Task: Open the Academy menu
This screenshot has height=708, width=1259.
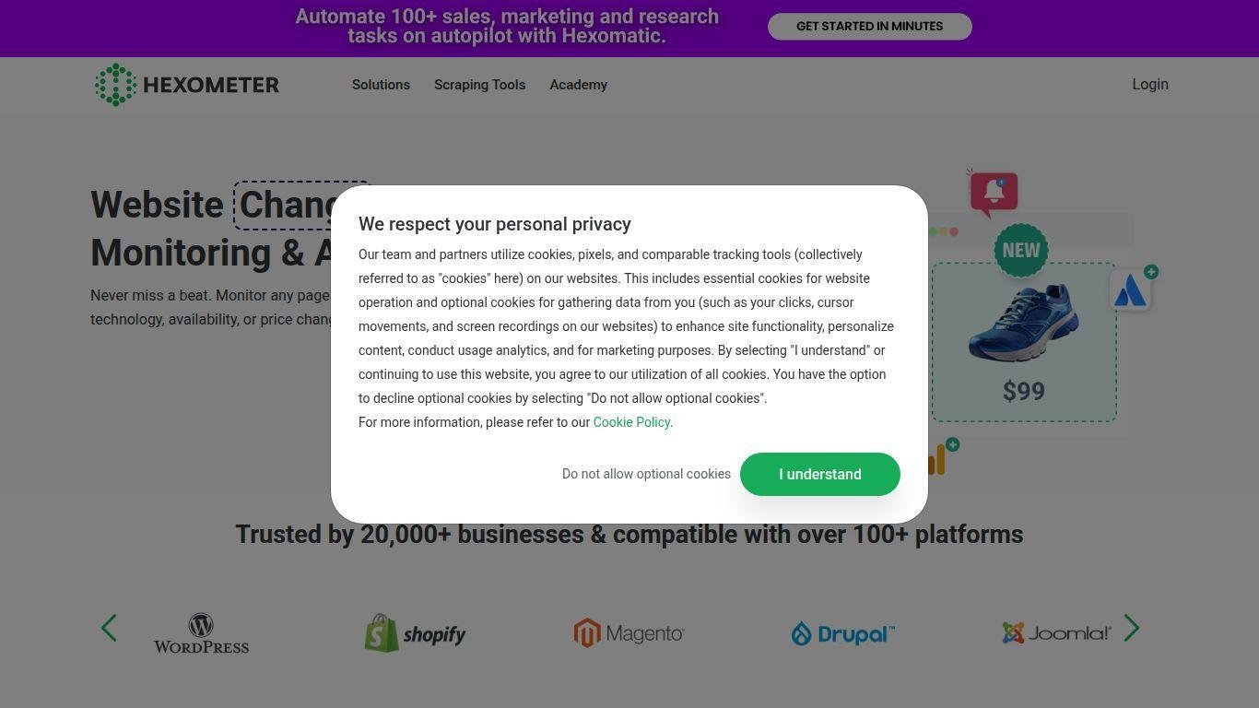Action: [x=578, y=85]
